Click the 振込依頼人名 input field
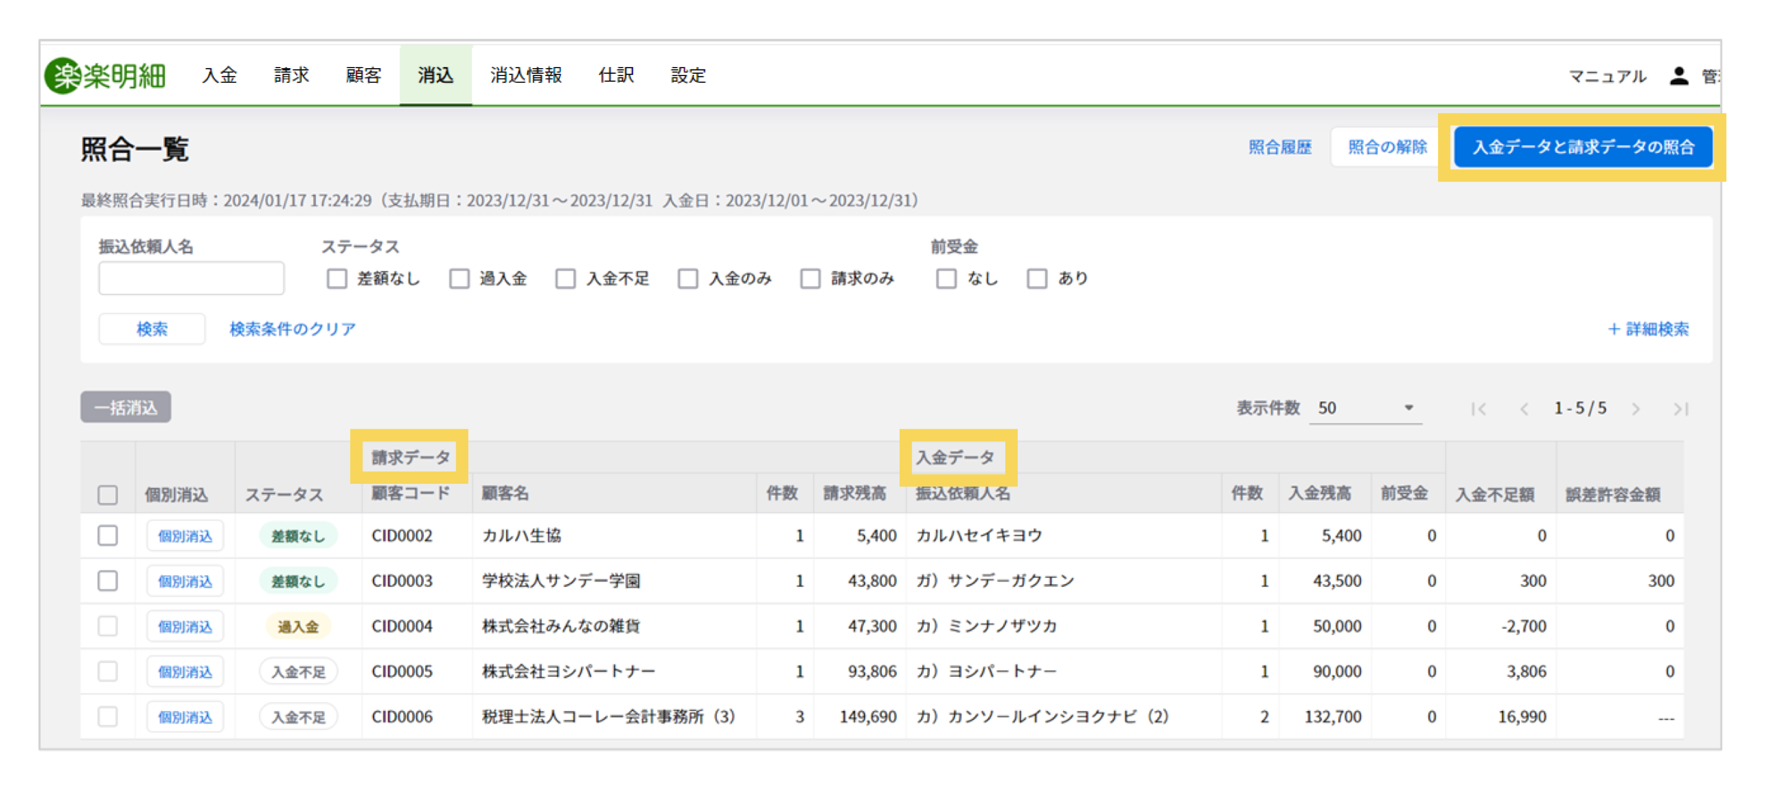The image size is (1769, 786). (x=191, y=278)
